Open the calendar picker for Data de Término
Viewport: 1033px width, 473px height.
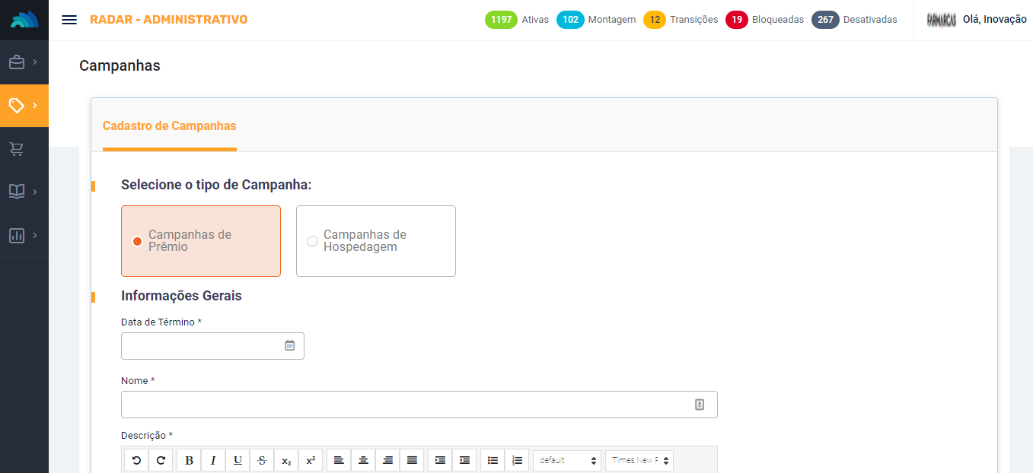pos(289,345)
